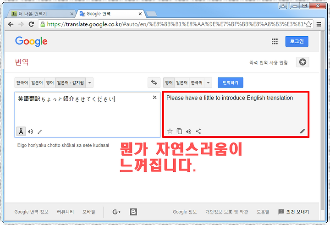Click the 번역 heading link
The height and width of the screenshot is (225, 330).
[22, 62]
